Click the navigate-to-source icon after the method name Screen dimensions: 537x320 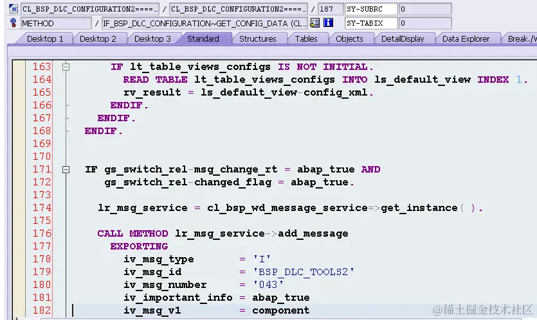314,23
